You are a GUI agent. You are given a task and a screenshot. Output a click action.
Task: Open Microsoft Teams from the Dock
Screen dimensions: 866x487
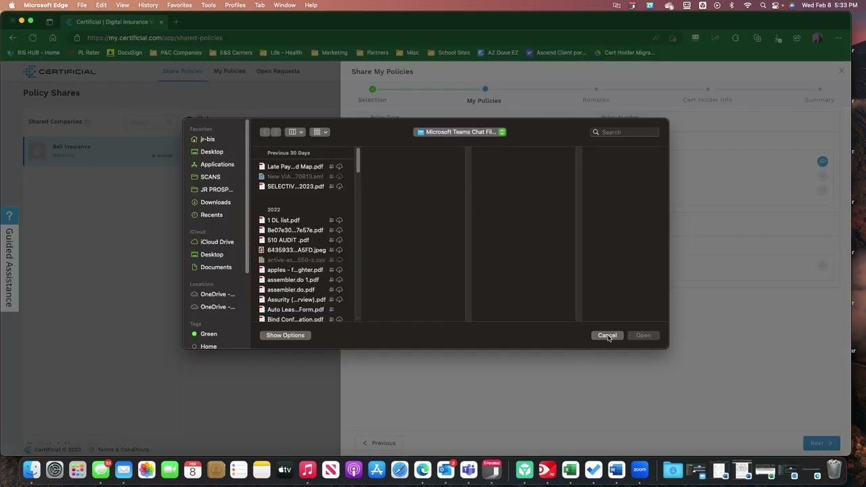[468, 469]
